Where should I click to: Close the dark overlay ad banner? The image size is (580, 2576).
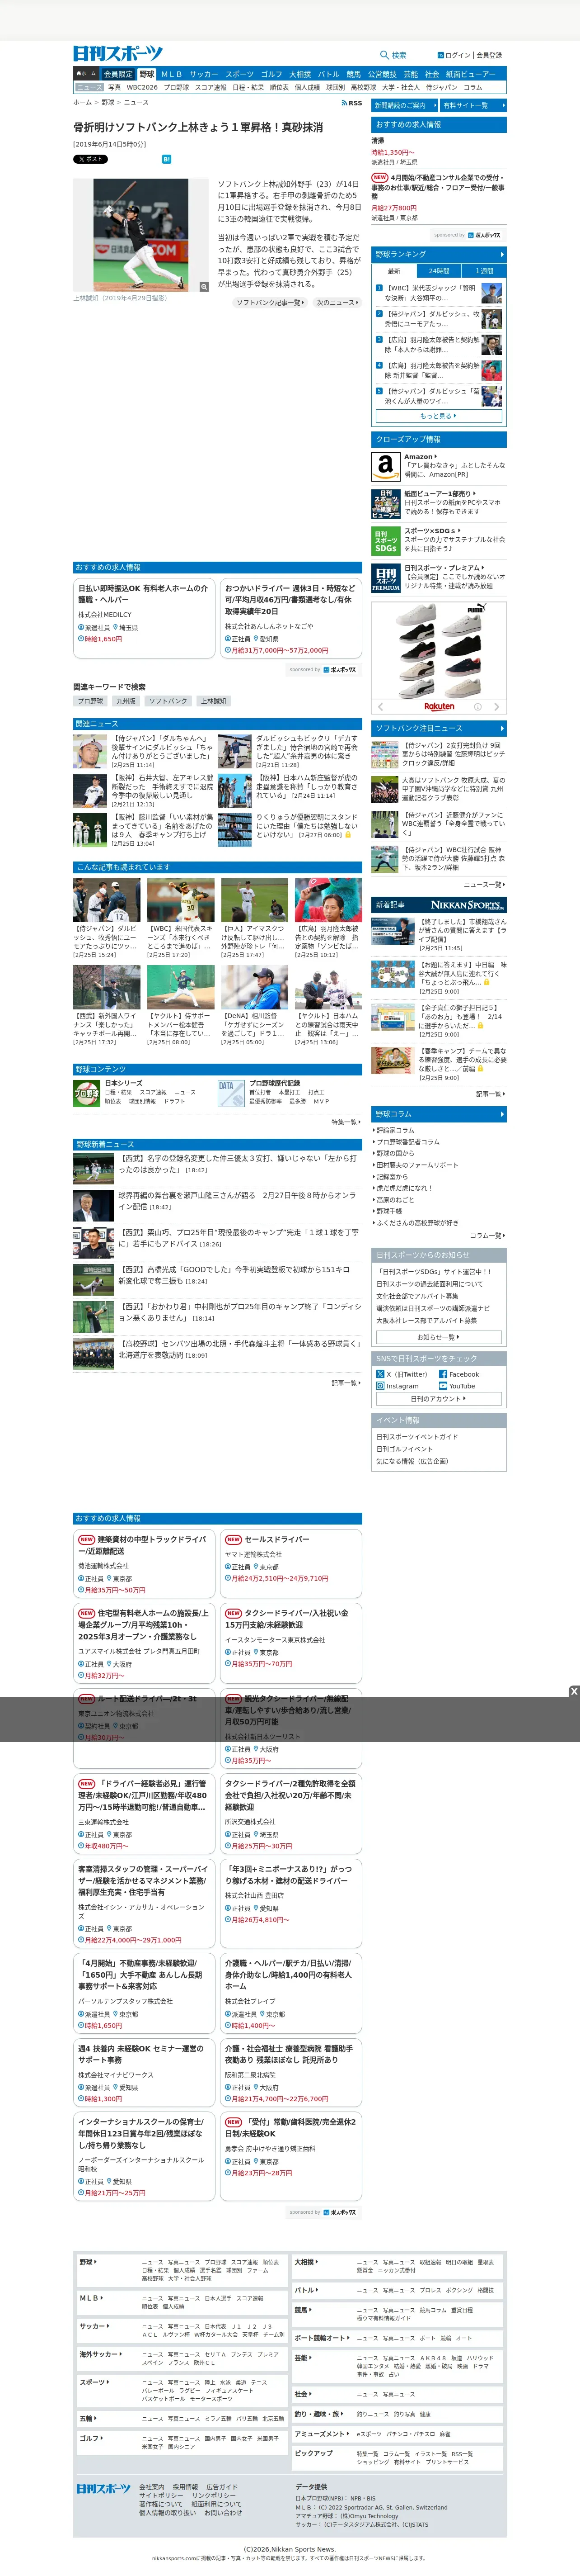[x=573, y=1691]
